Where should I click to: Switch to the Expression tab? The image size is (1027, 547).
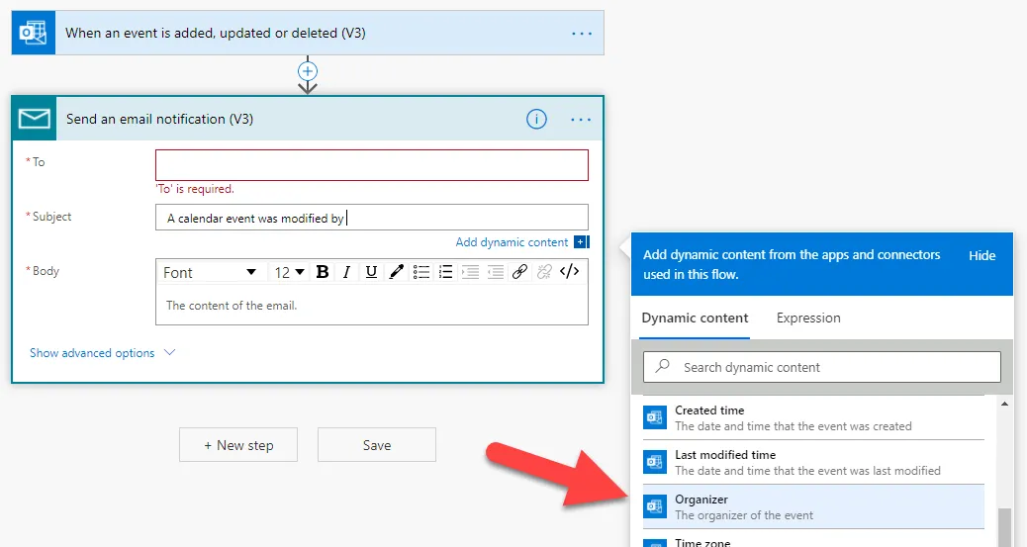click(808, 318)
